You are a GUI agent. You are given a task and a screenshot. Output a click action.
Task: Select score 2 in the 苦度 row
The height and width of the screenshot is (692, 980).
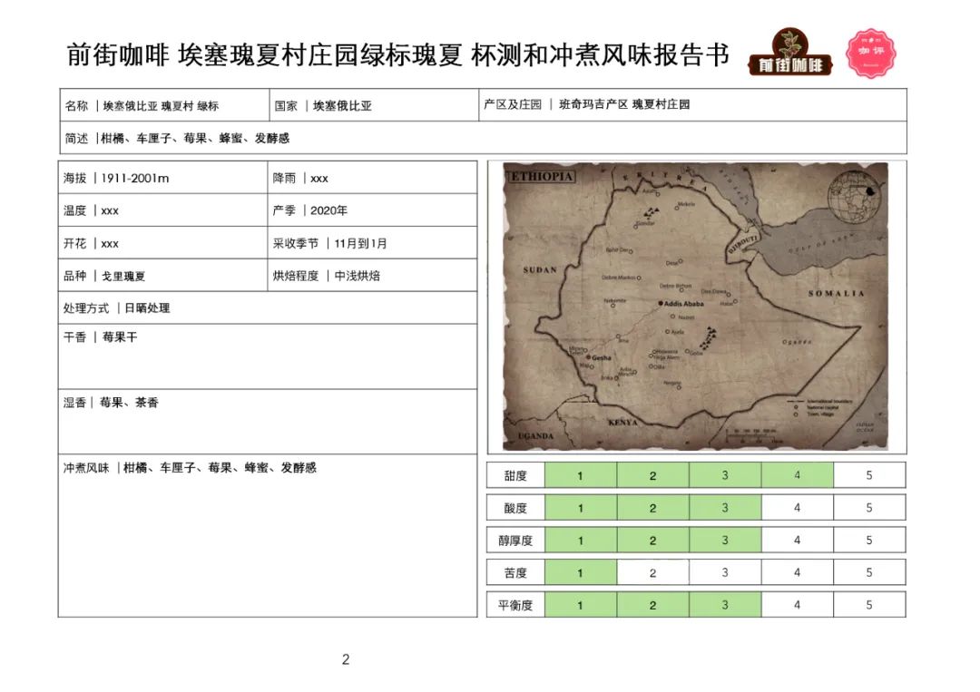652,572
